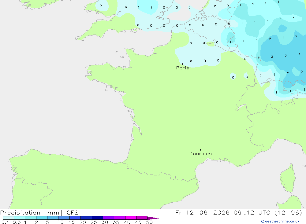Pick the 10–15 mm legend swatch

click(64, 218)
